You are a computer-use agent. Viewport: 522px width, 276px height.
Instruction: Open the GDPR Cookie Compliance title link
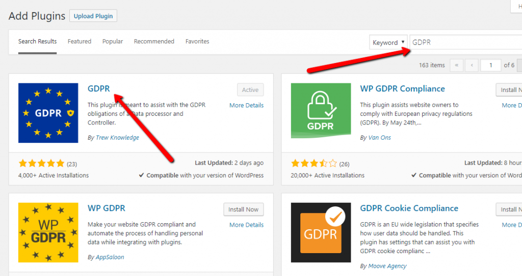point(409,208)
